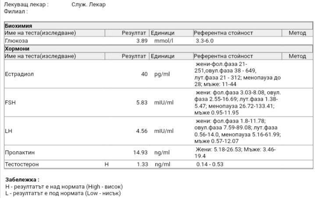Click the Тестостерон test name
Screen dimensions: 315x198
point(21,164)
